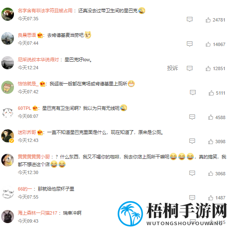Open 尼采说叔本华说得对 user profile
This screenshot has width=232, height=229.
(38, 60)
